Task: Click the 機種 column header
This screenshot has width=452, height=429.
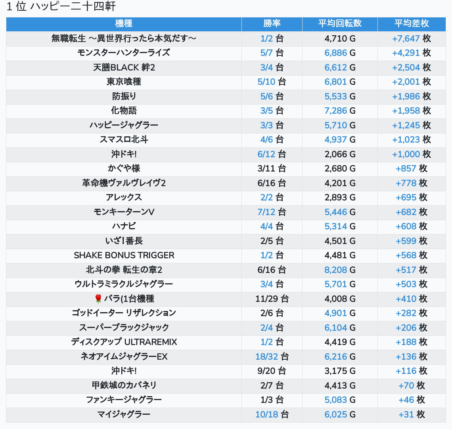Action: (x=124, y=24)
